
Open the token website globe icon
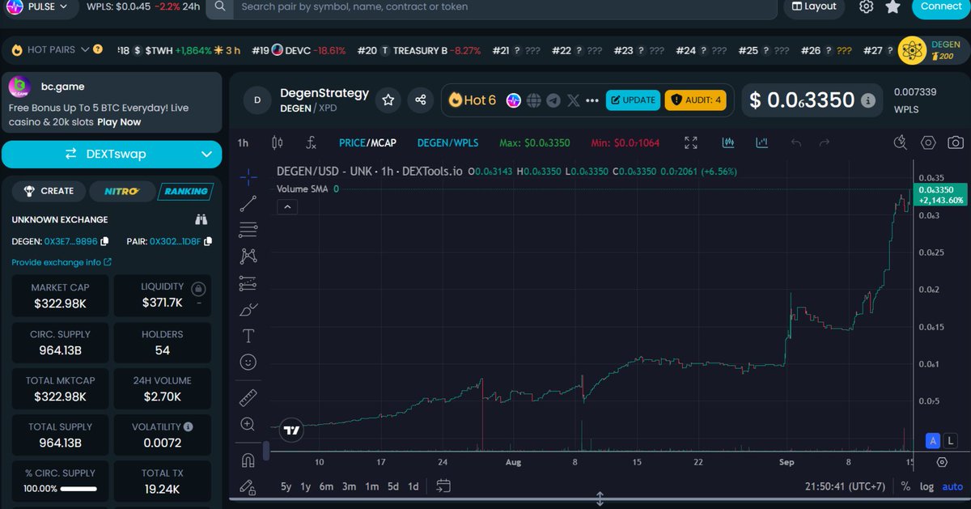533,100
